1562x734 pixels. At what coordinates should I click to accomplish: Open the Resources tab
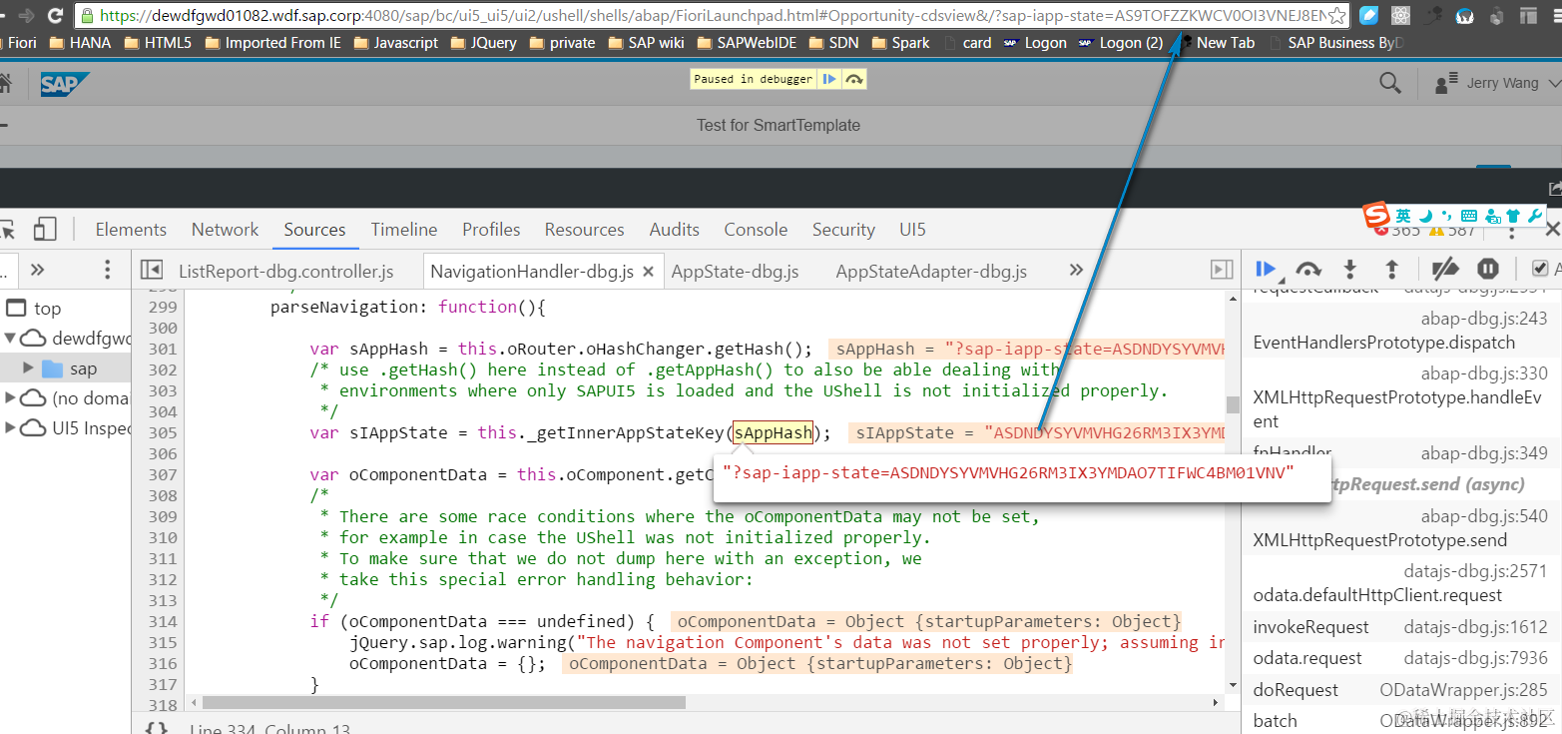coord(584,230)
